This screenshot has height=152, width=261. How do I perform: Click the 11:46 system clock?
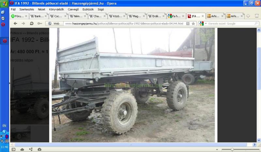[x=4, y=147]
